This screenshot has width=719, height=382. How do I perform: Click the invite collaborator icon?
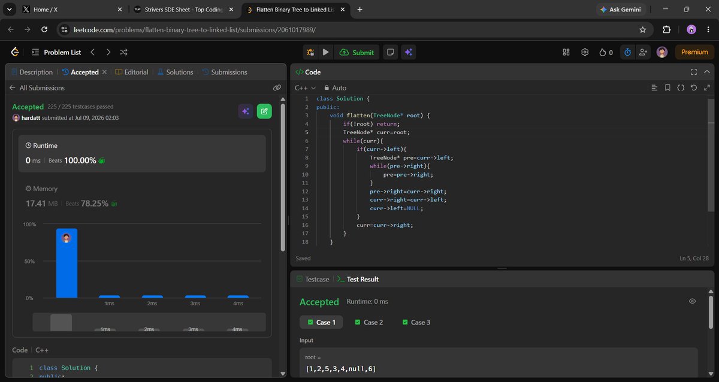click(643, 52)
